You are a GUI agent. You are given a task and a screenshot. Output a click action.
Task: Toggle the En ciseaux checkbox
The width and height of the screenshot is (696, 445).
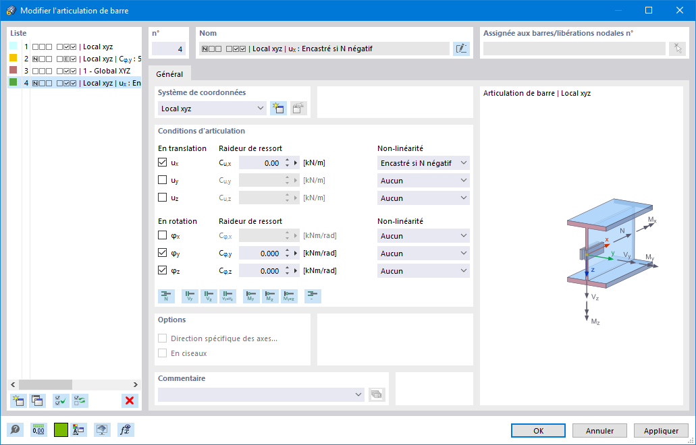coord(163,353)
